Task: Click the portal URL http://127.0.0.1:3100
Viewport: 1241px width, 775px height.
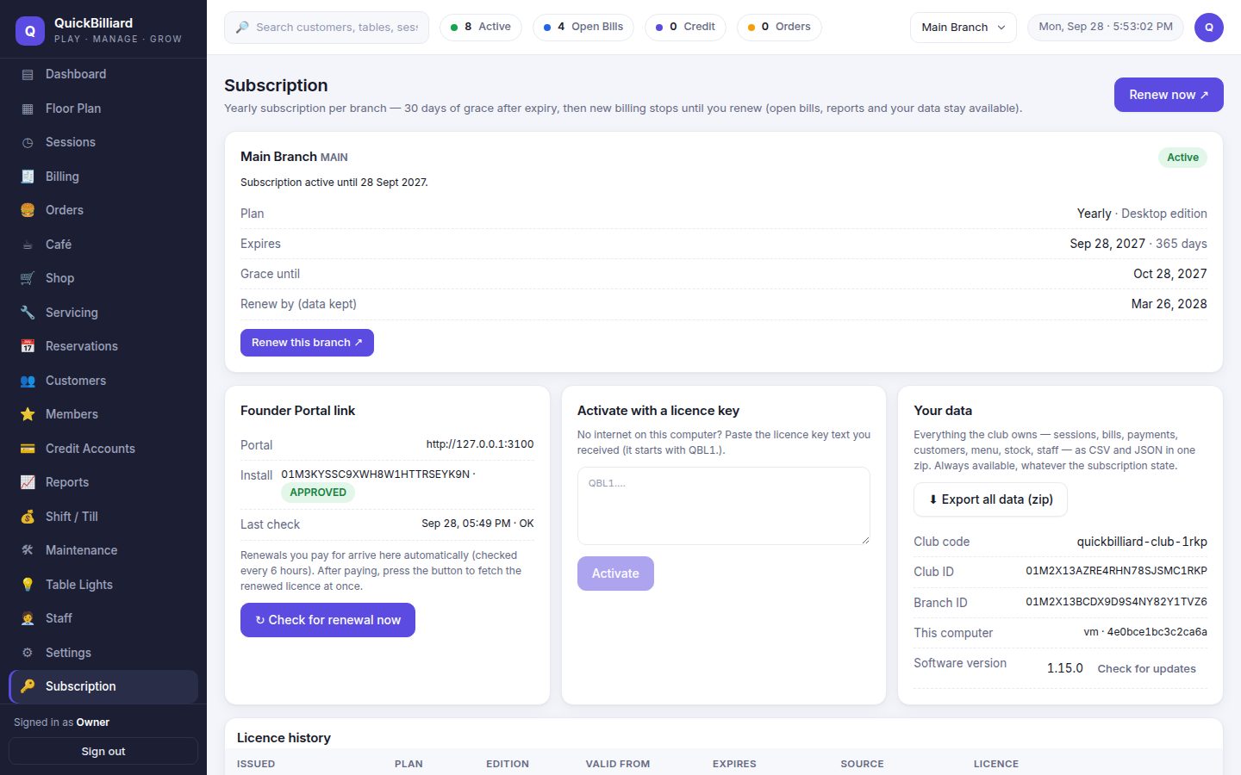Action: click(480, 444)
